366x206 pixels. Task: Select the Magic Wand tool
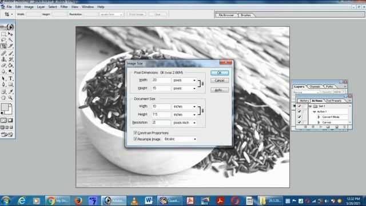[x=10, y=40]
